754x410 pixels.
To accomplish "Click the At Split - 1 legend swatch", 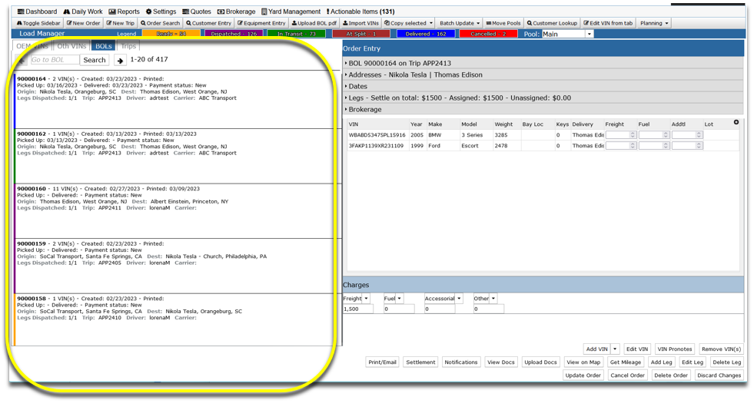I will pyautogui.click(x=361, y=34).
